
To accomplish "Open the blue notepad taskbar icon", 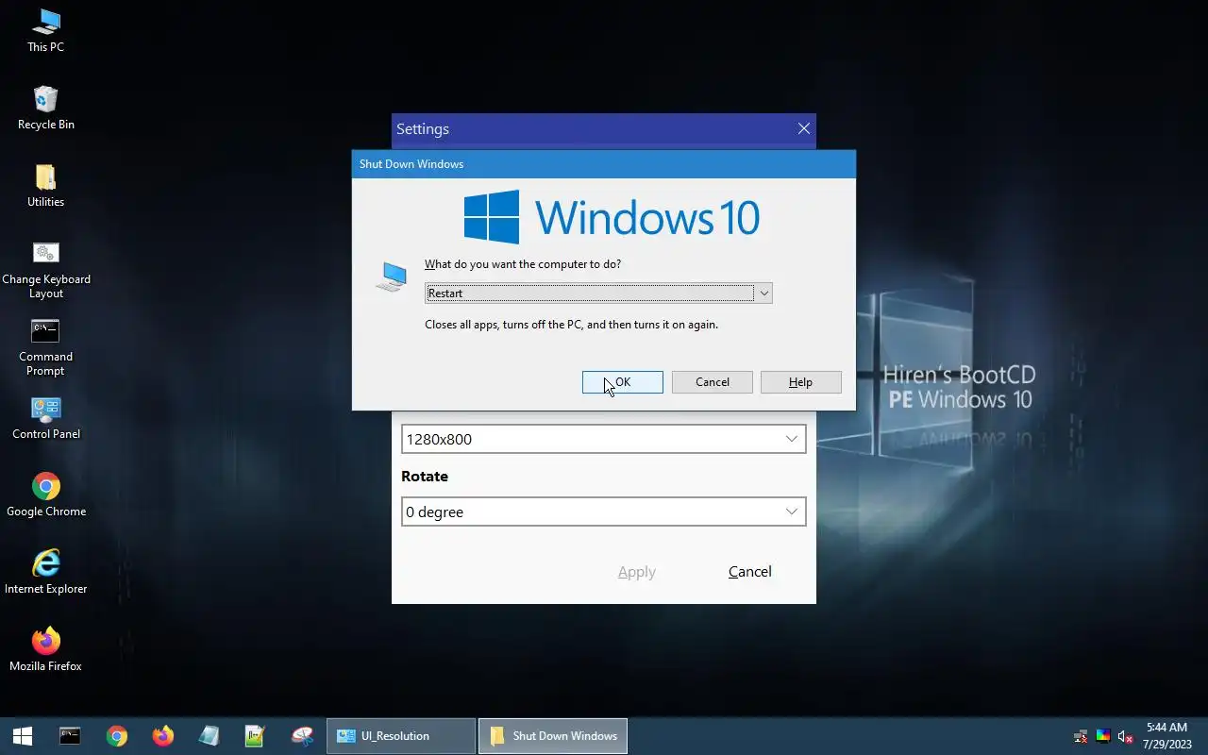I will (x=209, y=736).
